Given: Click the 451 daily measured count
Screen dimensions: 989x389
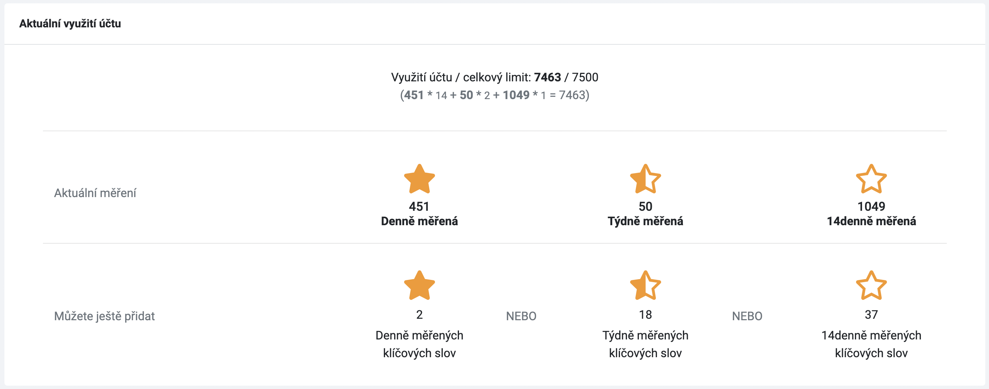Looking at the screenshot, I should pyautogui.click(x=419, y=206).
